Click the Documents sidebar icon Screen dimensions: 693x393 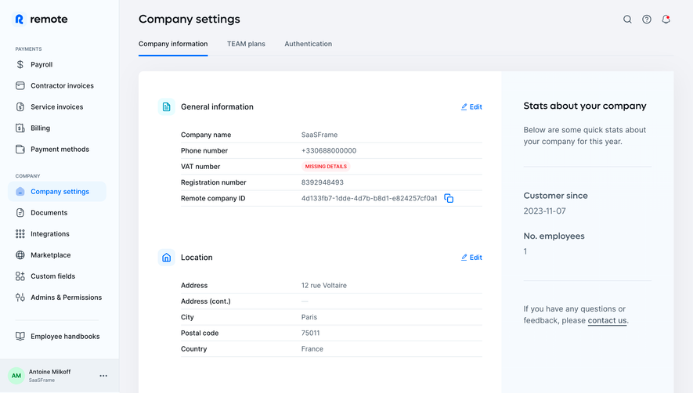(20, 213)
